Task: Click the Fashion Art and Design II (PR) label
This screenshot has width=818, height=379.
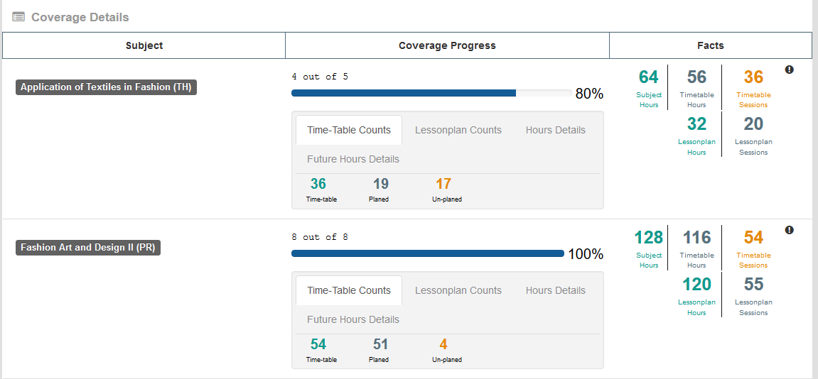Action: point(88,248)
